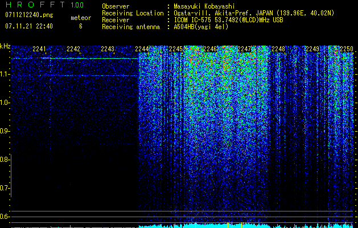Click time marker 2244
Viewport: 358px width, 228px height.
(142, 48)
